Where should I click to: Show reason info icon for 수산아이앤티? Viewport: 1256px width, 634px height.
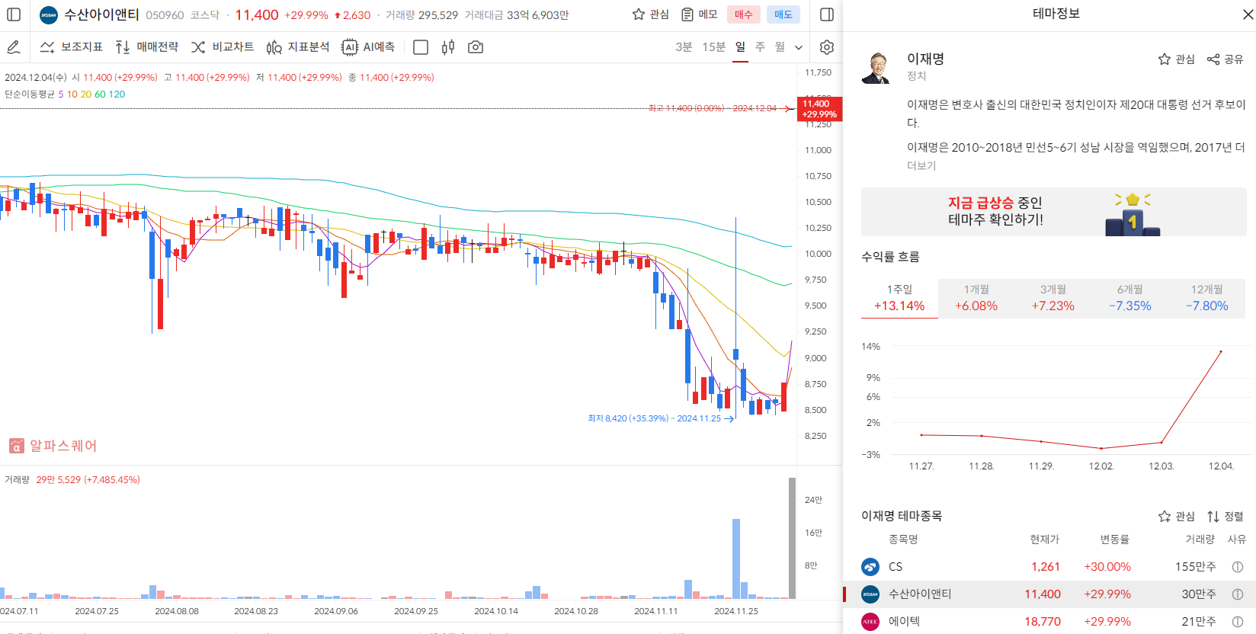[x=1238, y=594]
